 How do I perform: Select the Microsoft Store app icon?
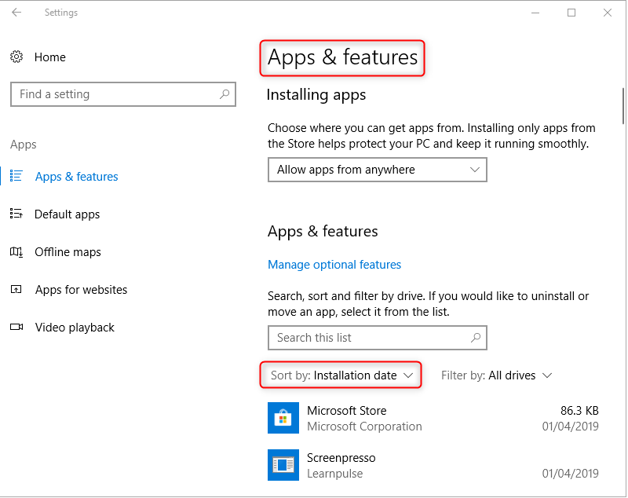(x=283, y=419)
